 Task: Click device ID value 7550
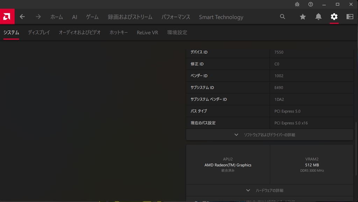pos(279,52)
